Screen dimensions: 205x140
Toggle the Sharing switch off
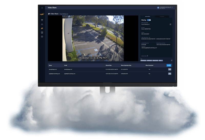(x=149, y=20)
